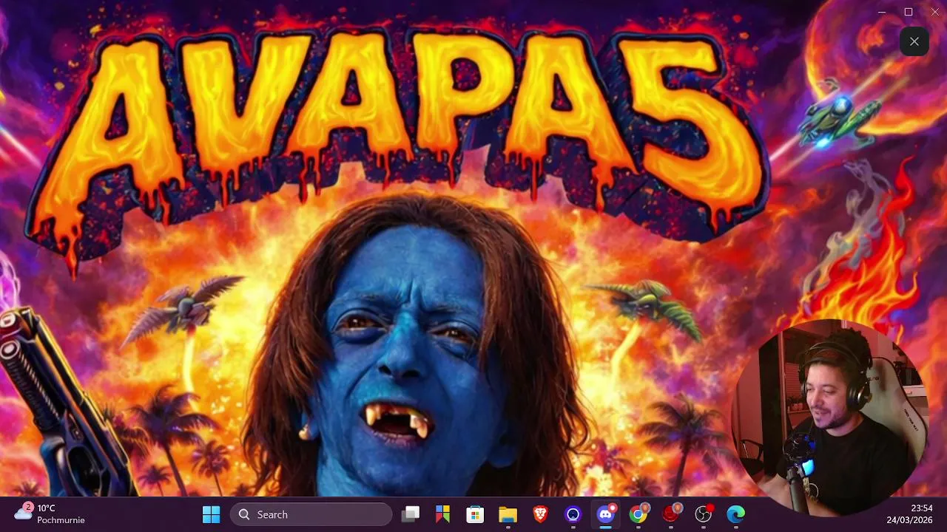Open Google Chrome from the taskbar
This screenshot has height=532, width=947.
638,514
